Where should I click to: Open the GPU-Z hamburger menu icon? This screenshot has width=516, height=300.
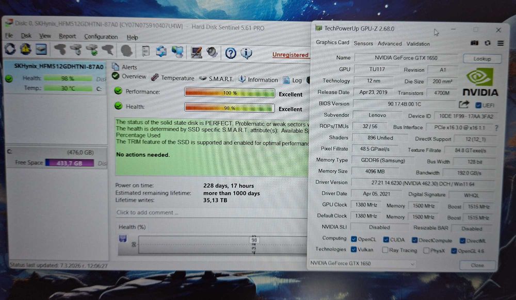point(500,43)
